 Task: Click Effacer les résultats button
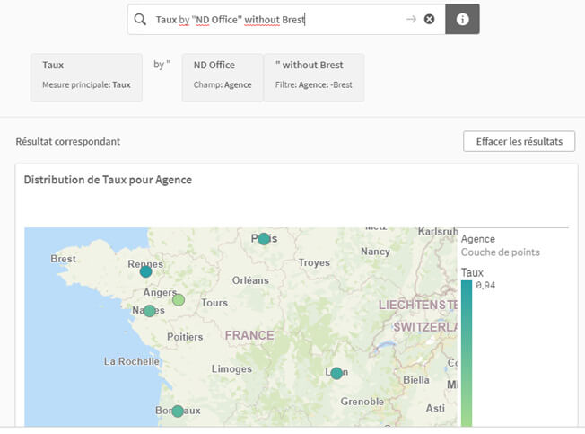(519, 141)
